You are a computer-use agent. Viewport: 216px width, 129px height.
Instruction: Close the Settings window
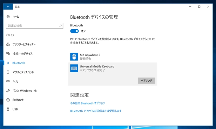pyautogui.click(x=208, y=7)
